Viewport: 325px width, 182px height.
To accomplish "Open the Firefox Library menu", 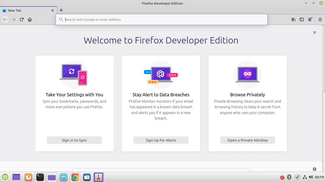I will [294, 19].
